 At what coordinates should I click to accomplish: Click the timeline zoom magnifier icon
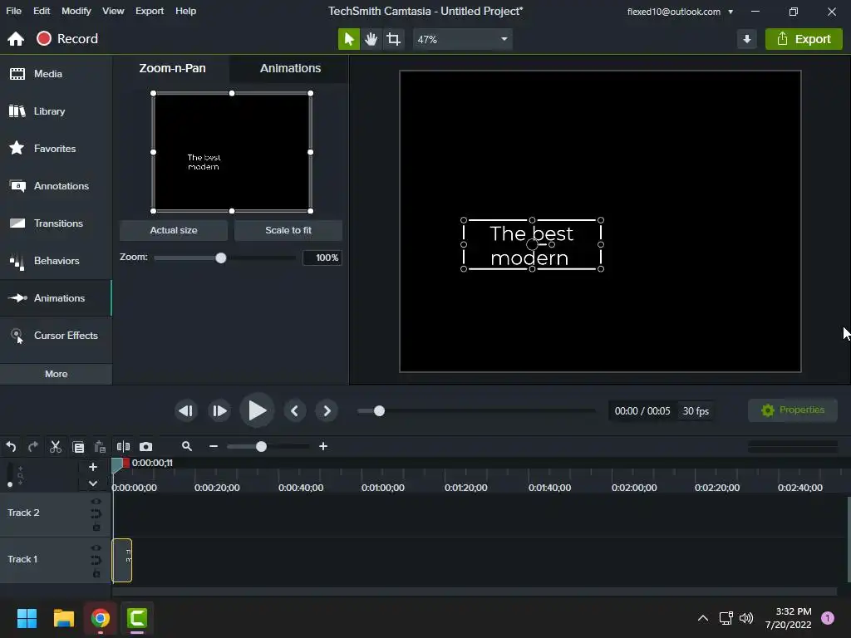tap(187, 446)
